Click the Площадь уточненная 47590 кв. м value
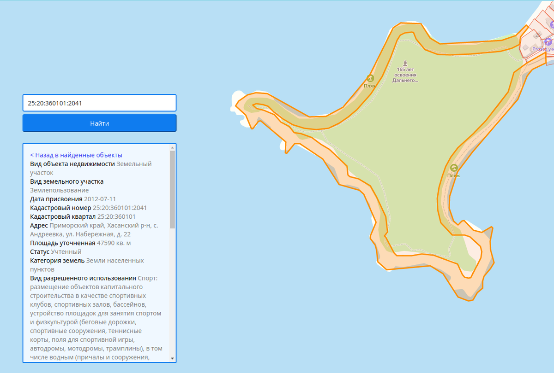554x373 pixels. [114, 243]
